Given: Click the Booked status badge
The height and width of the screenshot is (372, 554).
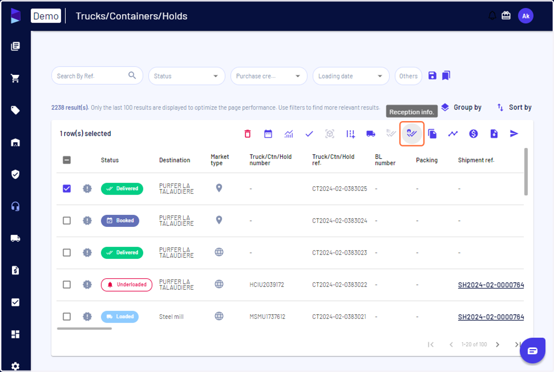Looking at the screenshot, I should click(120, 220).
